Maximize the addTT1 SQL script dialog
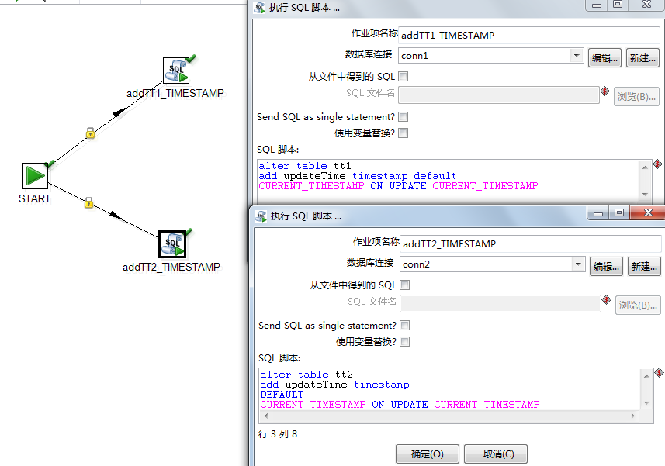The width and height of the screenshot is (665, 466). (618, 5)
